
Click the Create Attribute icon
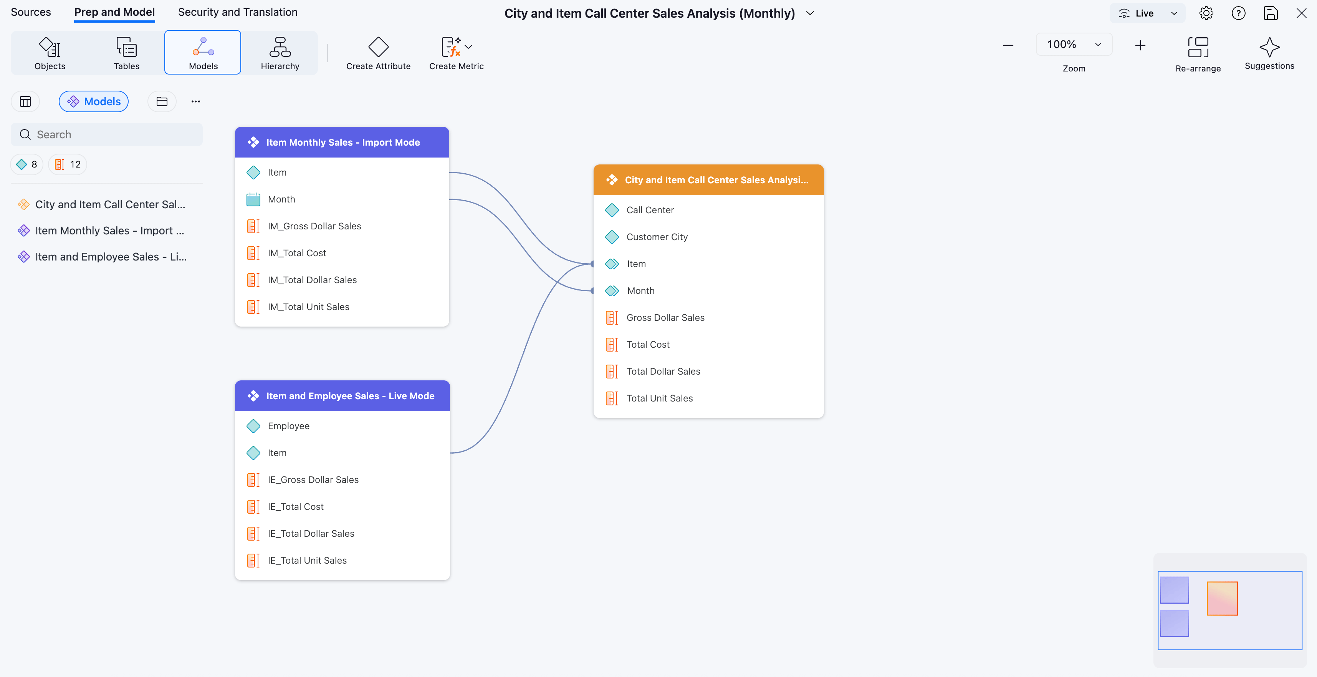[378, 47]
